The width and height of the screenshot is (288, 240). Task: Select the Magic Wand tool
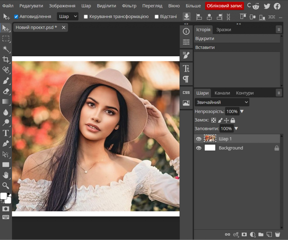click(6, 49)
